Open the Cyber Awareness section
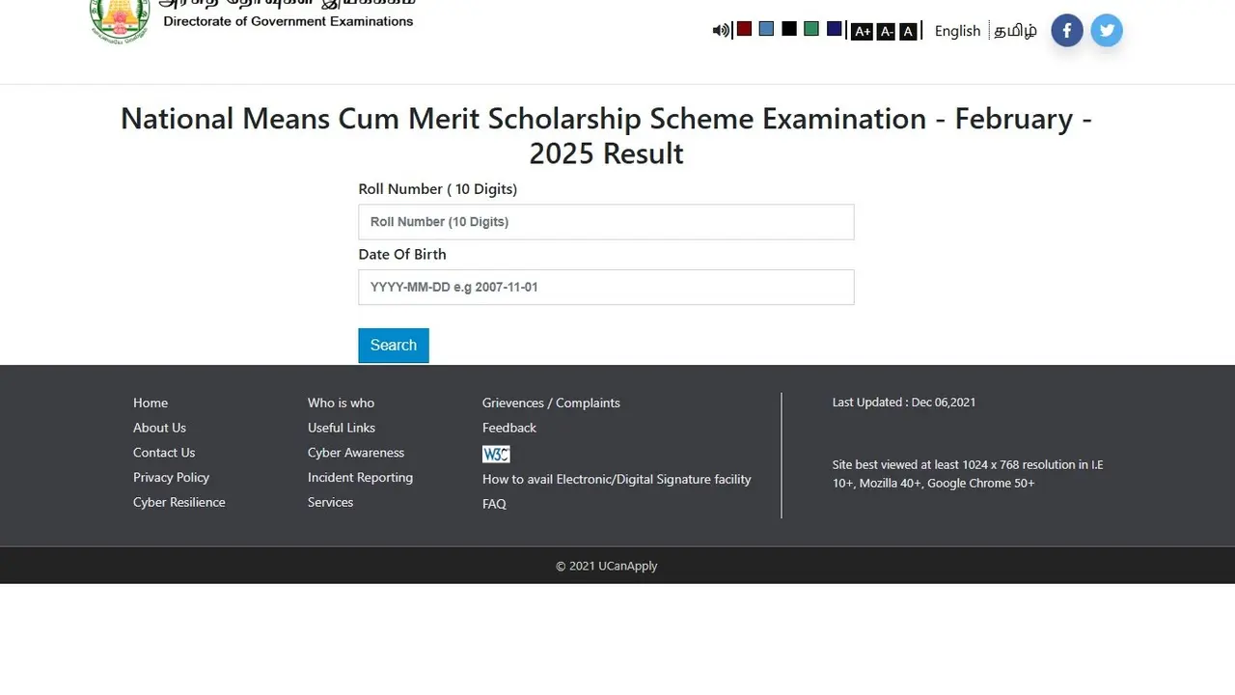Image resolution: width=1235 pixels, height=695 pixels. tap(355, 452)
